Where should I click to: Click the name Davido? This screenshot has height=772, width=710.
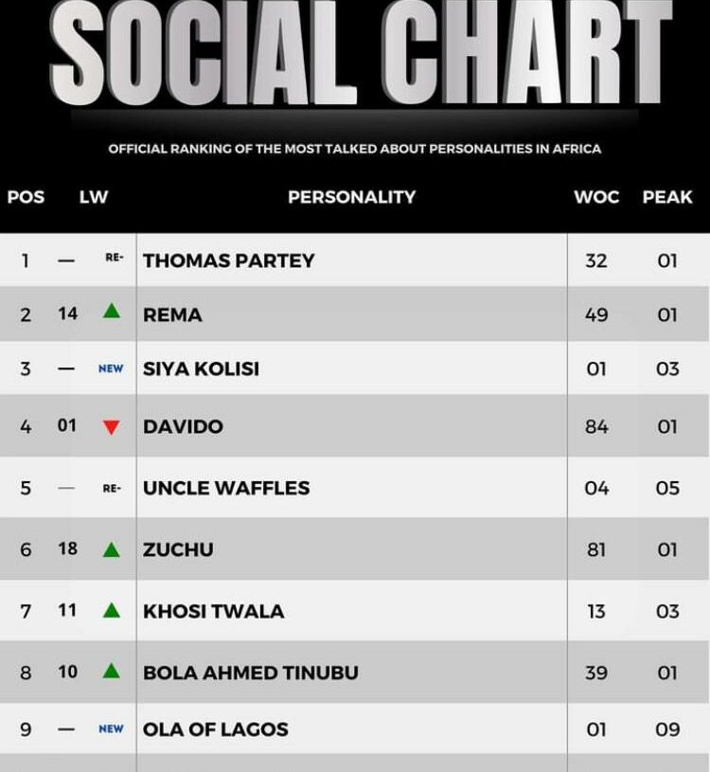(x=183, y=426)
